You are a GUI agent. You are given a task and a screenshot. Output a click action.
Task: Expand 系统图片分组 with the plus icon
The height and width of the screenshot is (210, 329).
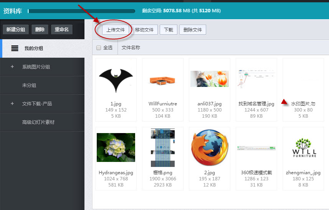click(x=12, y=67)
